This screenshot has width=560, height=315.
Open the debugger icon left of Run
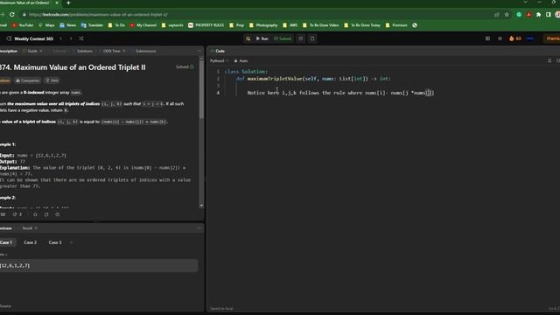coord(248,38)
